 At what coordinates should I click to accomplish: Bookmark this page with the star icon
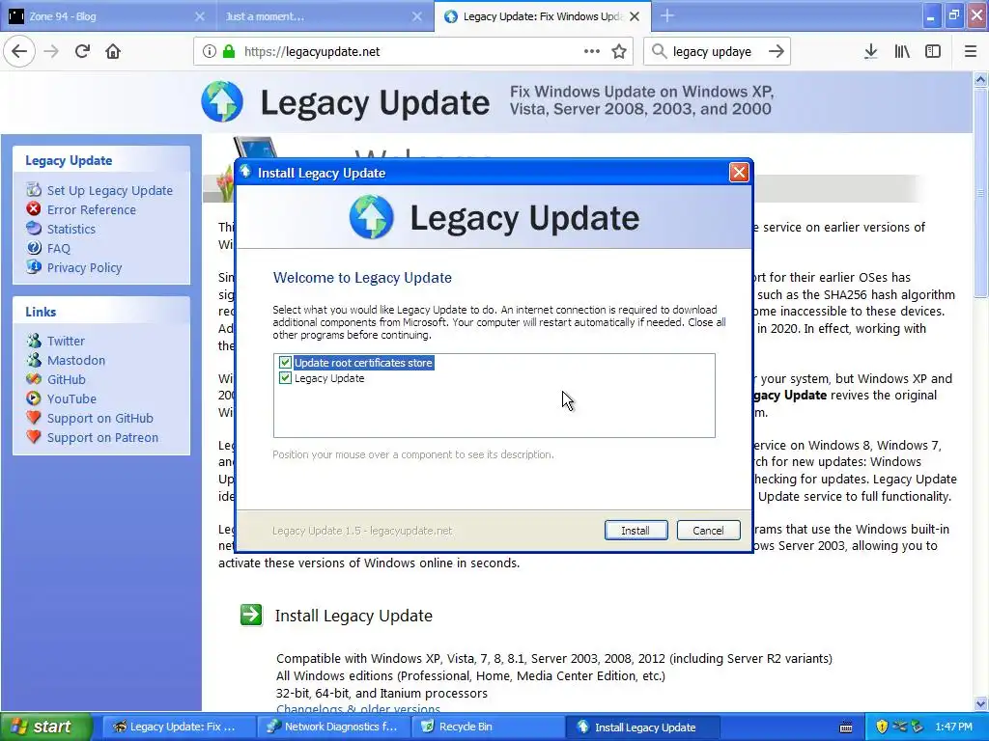[619, 52]
